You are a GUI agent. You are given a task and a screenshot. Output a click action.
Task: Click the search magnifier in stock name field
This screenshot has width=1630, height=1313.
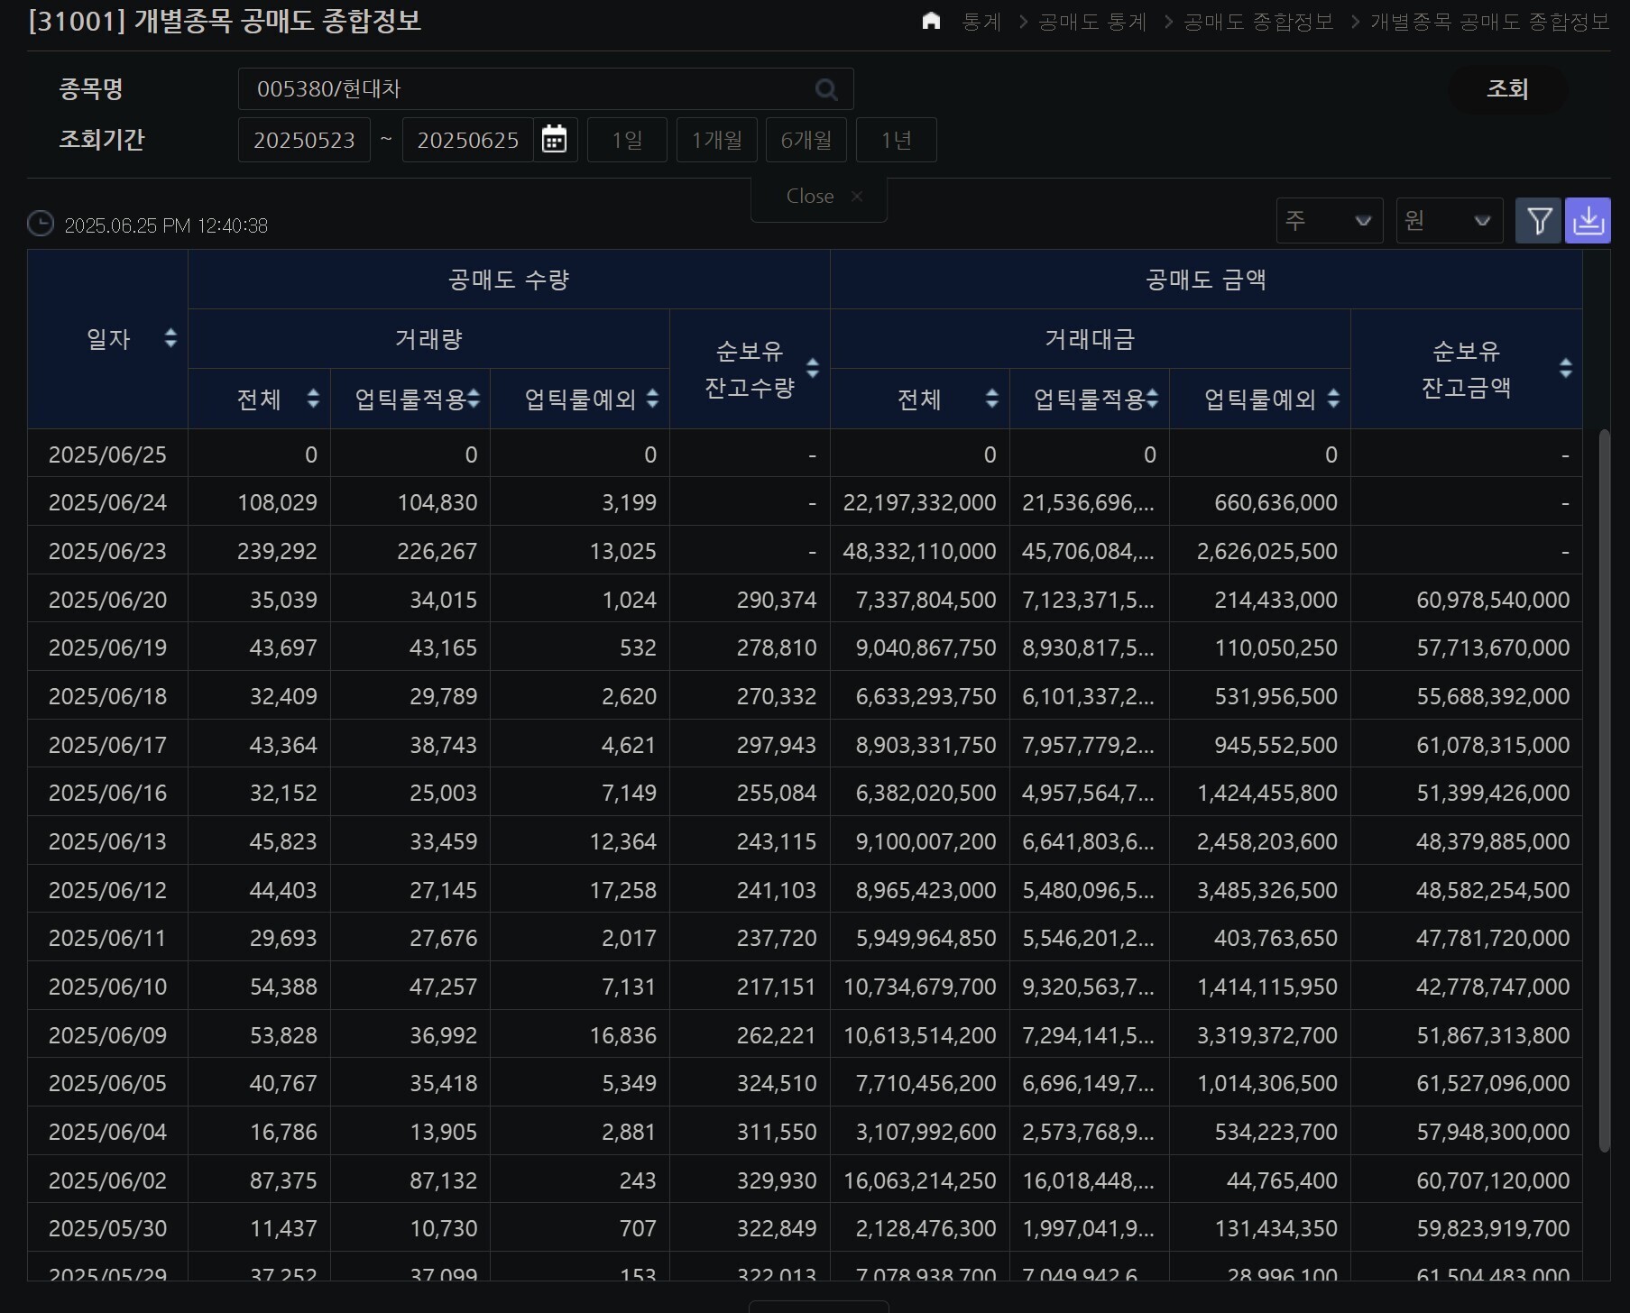(x=825, y=89)
